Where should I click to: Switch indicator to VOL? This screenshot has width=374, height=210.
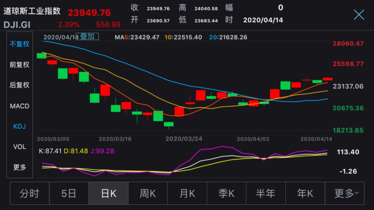click(19, 147)
